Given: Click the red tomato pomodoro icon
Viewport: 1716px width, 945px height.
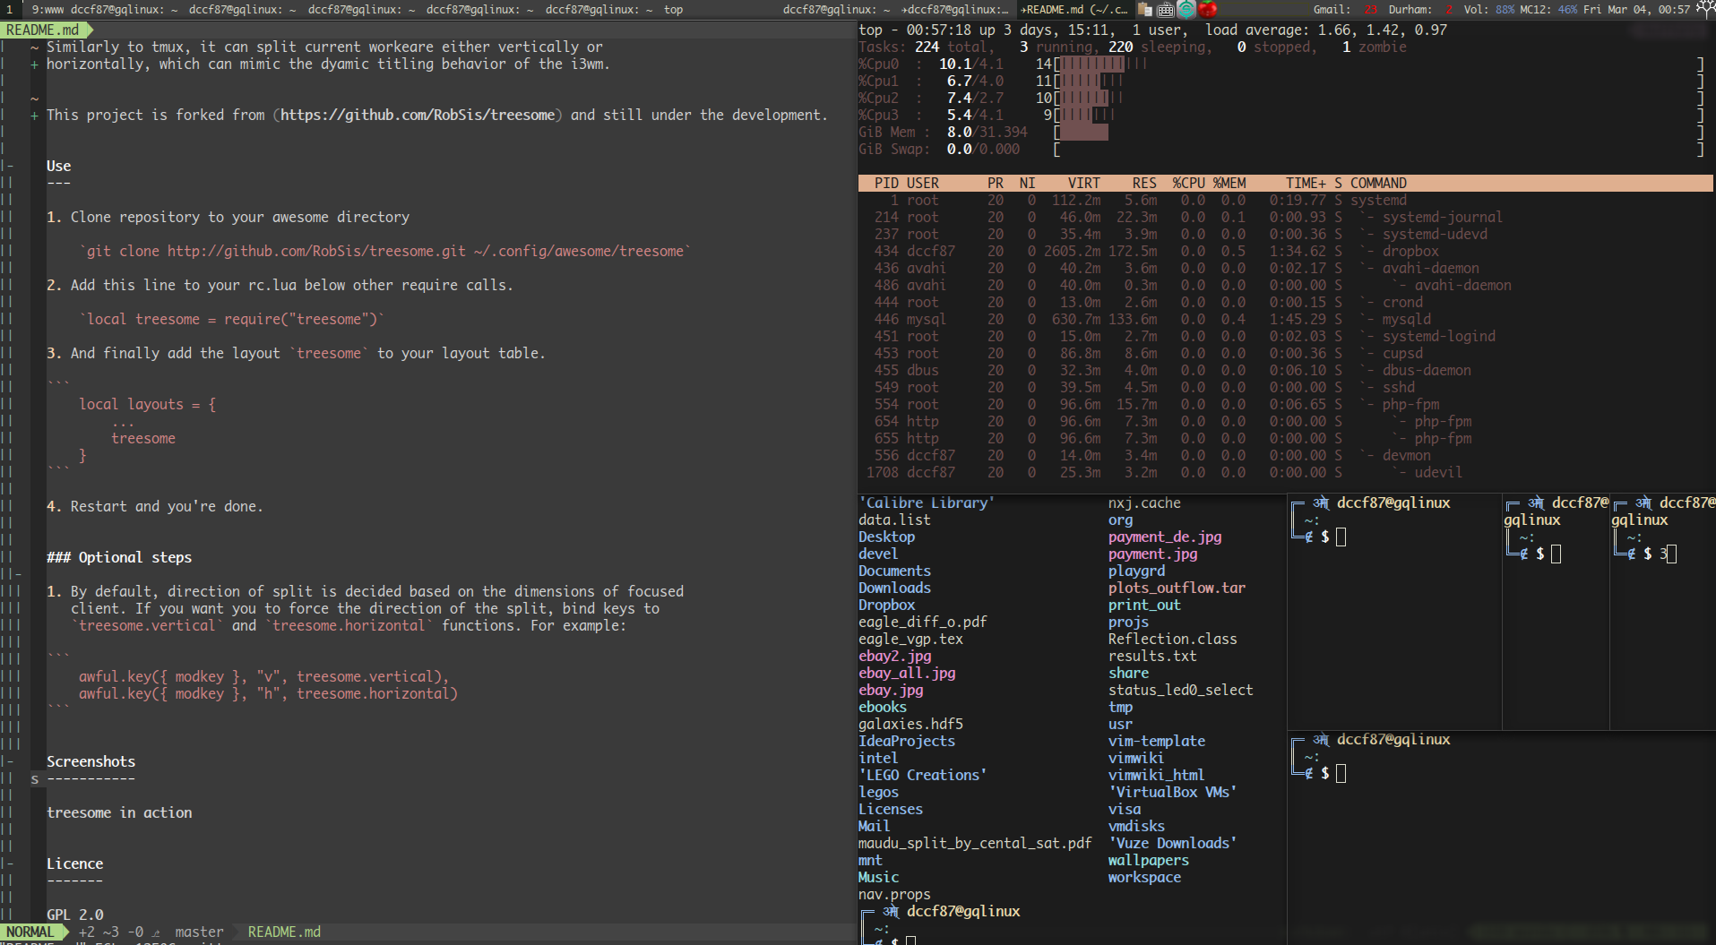Looking at the screenshot, I should (1208, 9).
